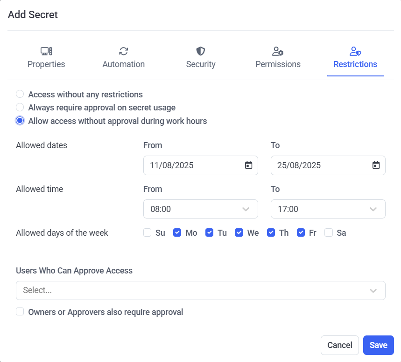Viewport: 401px width, 362px height.
Task: Open calendar picker for From date
Action: tap(248, 165)
